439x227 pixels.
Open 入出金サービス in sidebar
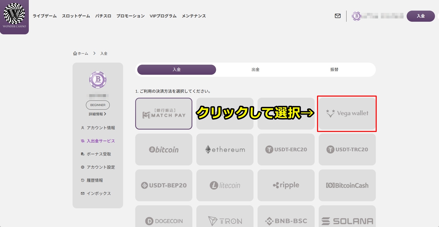tap(98, 141)
